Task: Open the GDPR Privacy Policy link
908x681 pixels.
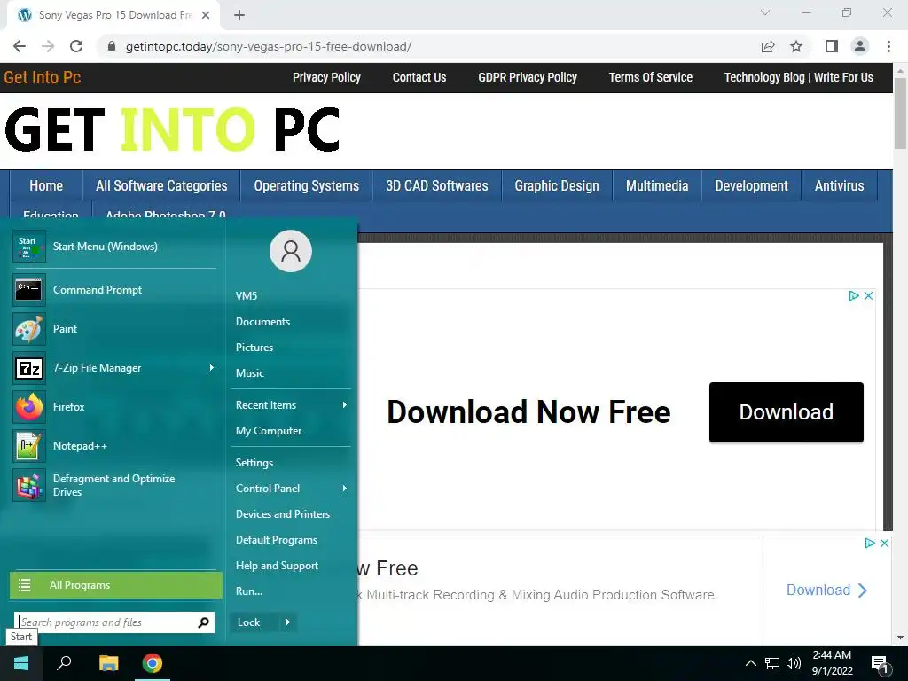Action: 528,78
